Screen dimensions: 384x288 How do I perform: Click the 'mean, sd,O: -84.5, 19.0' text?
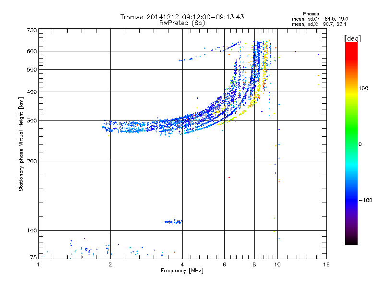click(320, 19)
